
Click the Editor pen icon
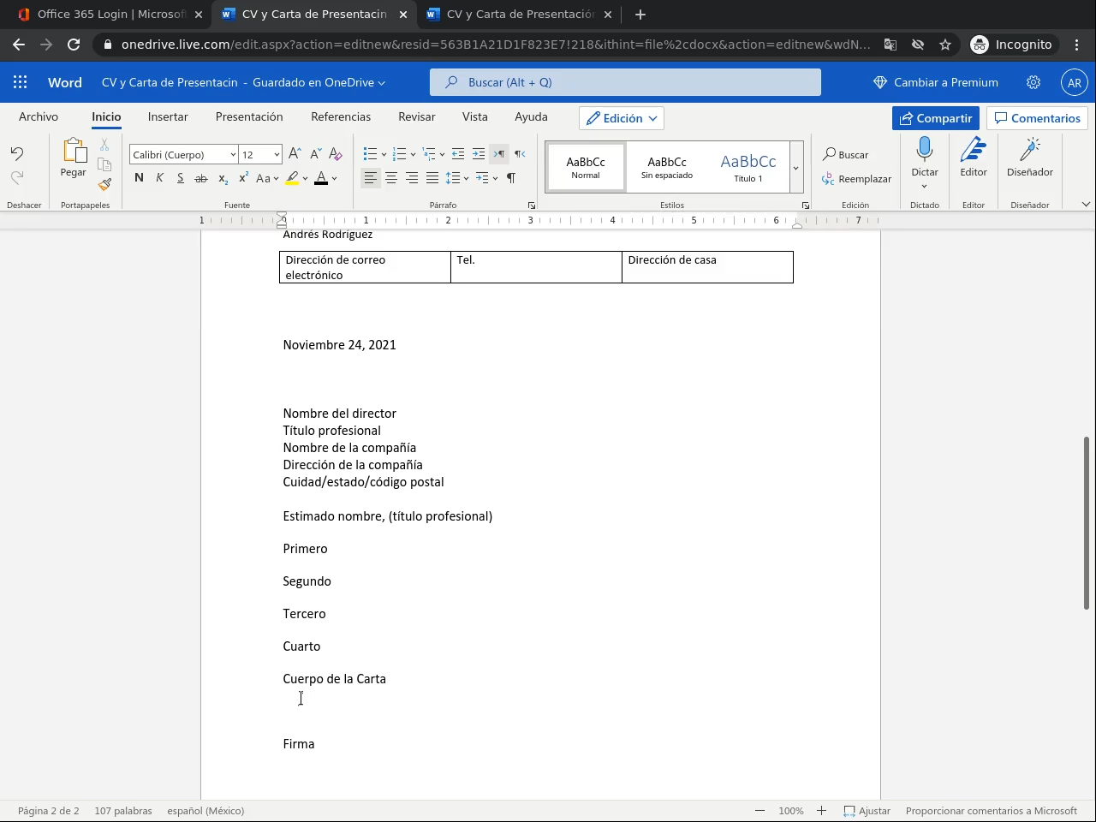[x=973, y=158]
